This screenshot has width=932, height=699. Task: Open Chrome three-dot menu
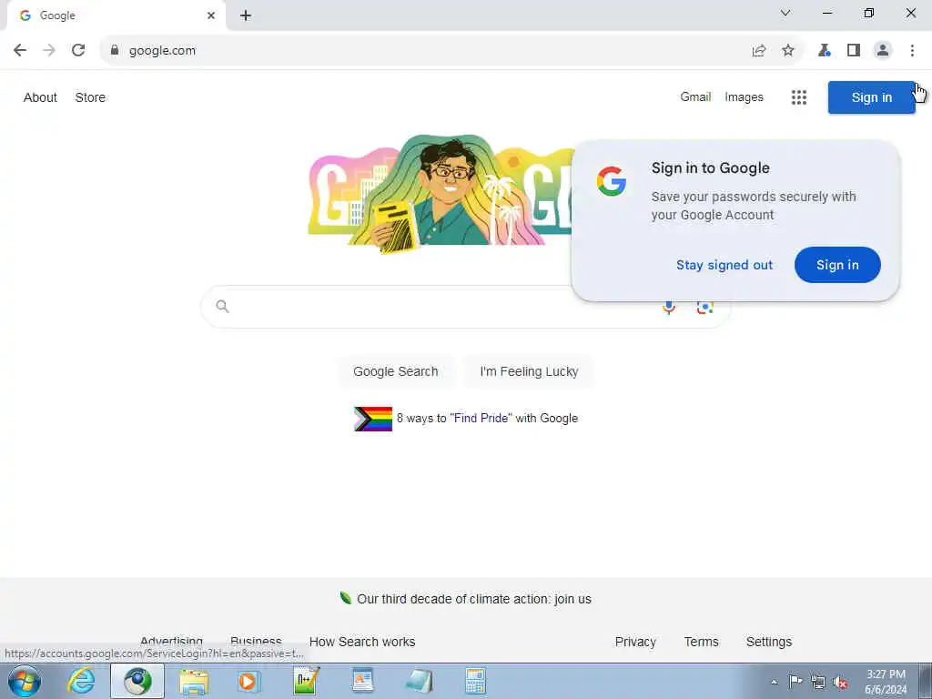[912, 51]
